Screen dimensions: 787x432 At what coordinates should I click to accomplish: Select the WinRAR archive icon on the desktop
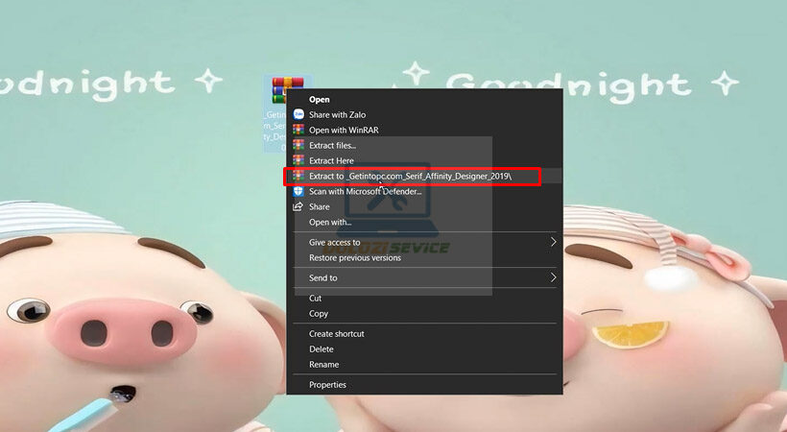[x=288, y=90]
